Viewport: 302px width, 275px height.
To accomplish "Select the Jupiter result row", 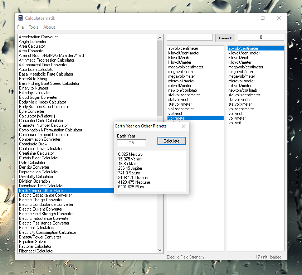I will coord(130,168).
